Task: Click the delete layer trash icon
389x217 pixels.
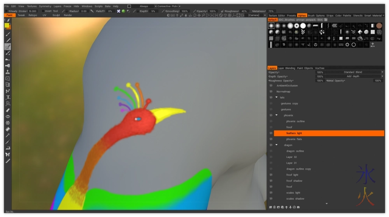Action: pyautogui.click(x=274, y=207)
